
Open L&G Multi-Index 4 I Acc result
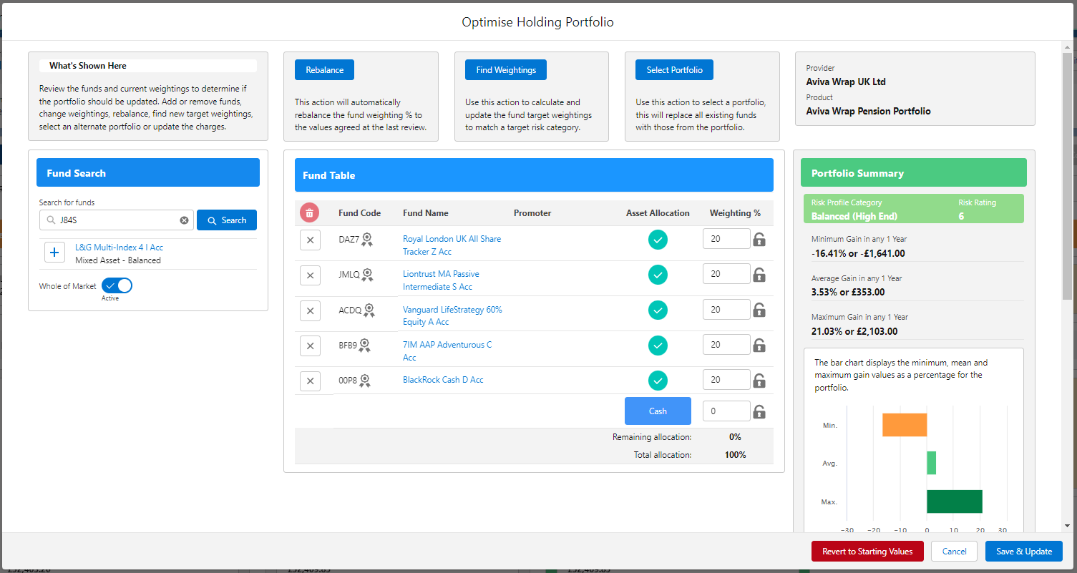tap(119, 248)
